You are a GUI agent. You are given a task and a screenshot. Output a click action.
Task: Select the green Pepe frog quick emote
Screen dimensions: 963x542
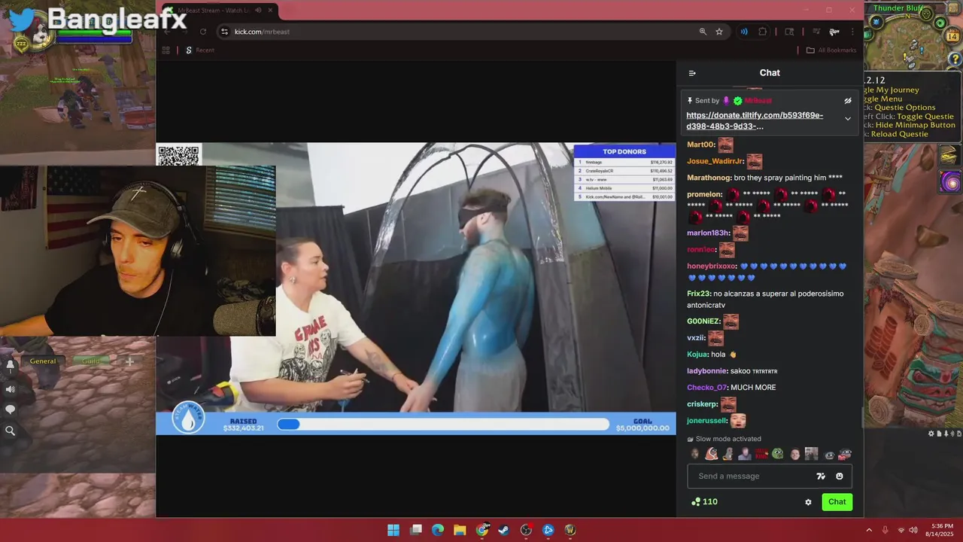[777, 454]
